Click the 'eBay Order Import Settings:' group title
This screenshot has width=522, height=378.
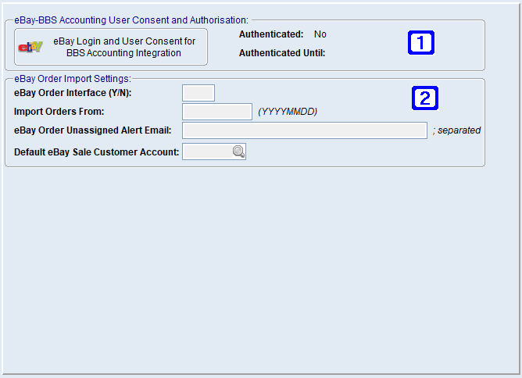coord(73,79)
